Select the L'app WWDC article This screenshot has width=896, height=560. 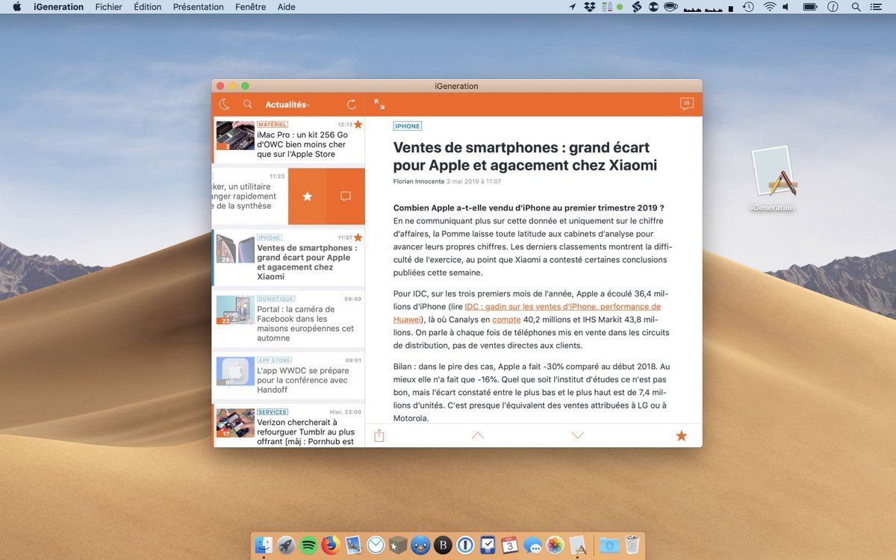(x=289, y=376)
